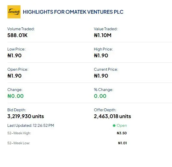Select the 52-Week Low label
The image size is (172, 167).
pyautogui.click(x=19, y=143)
